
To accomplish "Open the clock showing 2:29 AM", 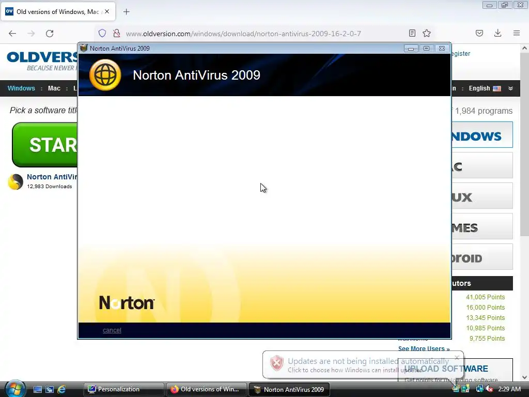I will 509,389.
